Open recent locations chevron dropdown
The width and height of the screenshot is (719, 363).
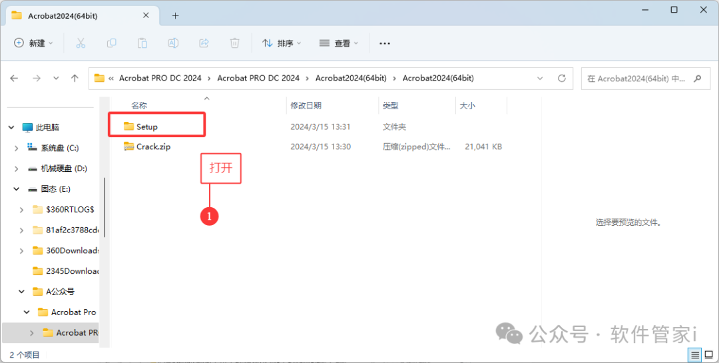pyautogui.click(x=56, y=79)
